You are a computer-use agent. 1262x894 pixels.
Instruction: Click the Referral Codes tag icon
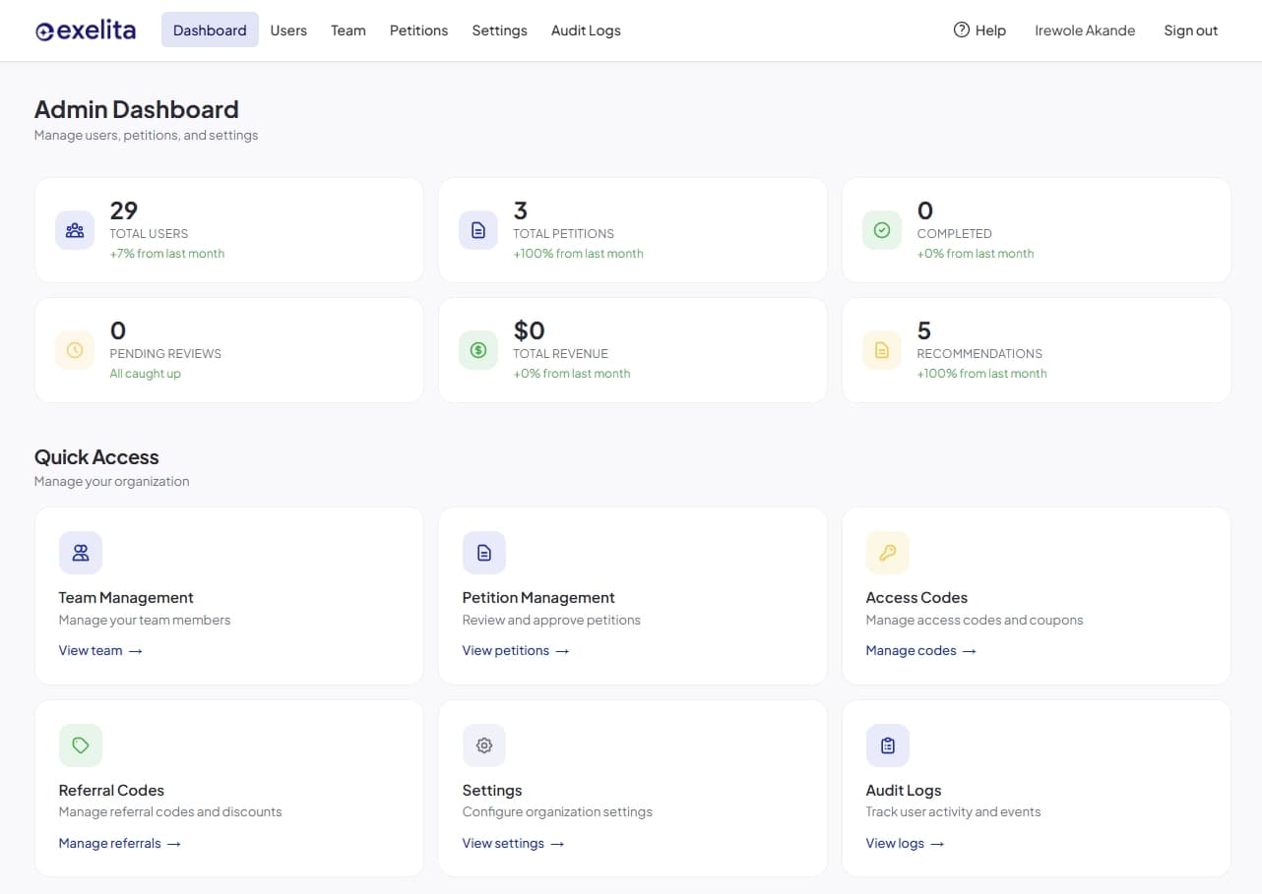81,745
